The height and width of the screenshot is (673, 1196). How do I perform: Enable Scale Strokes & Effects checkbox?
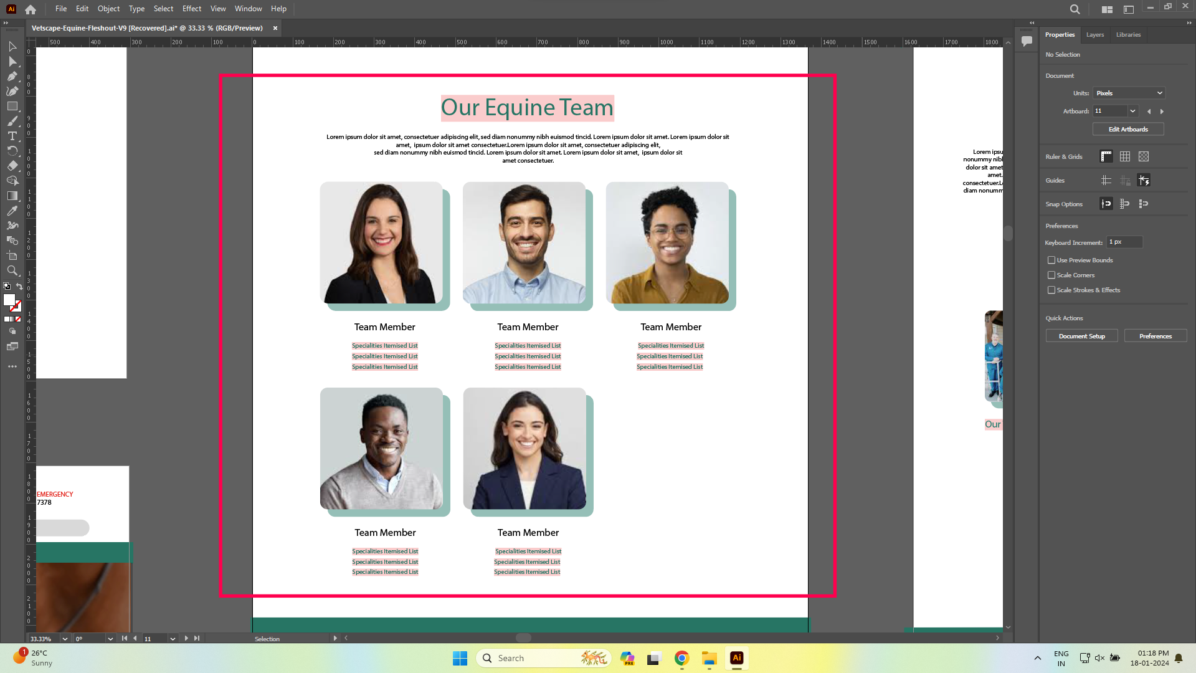(1051, 290)
